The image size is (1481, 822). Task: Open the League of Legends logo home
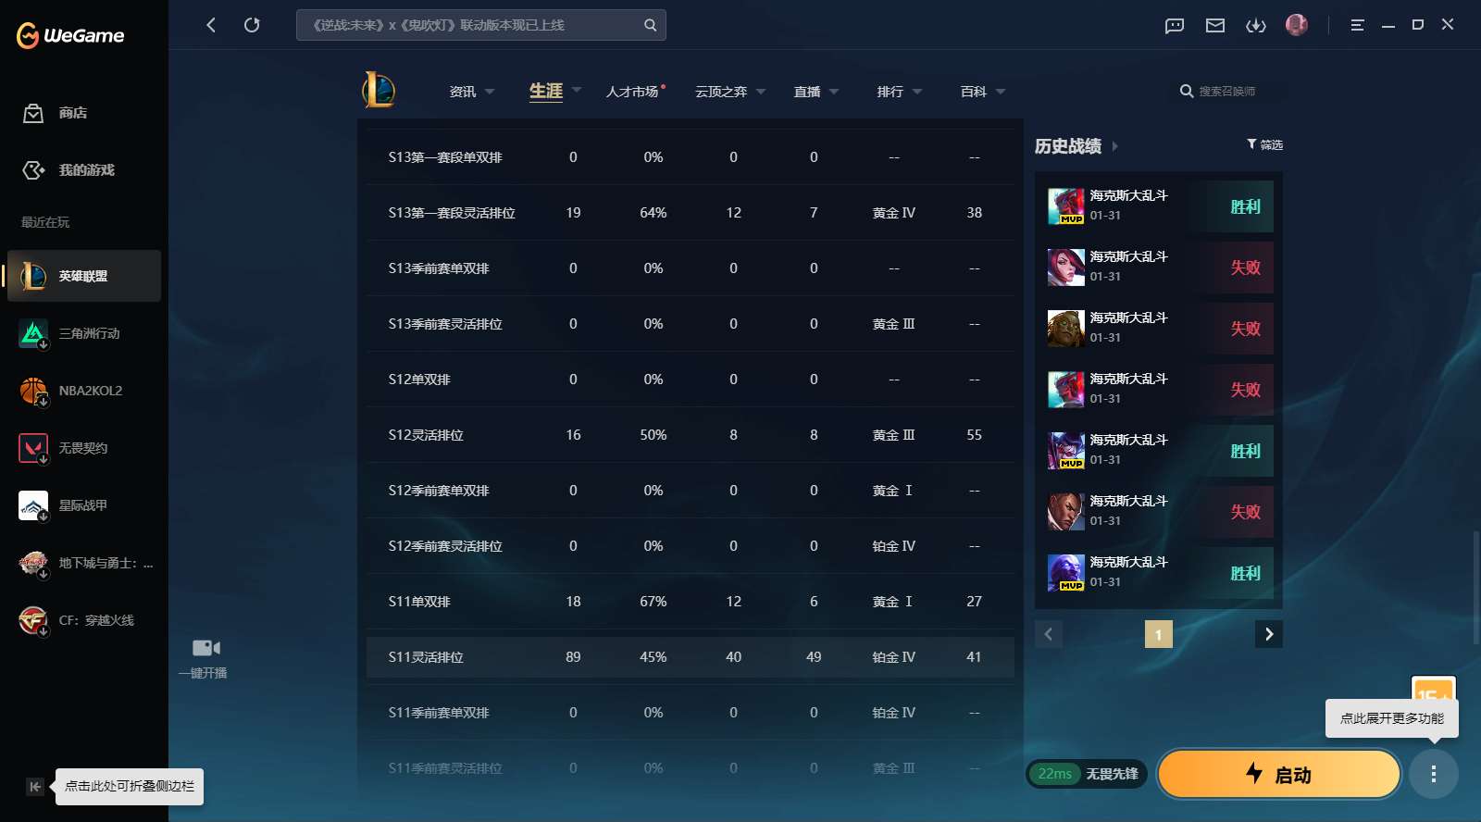[379, 91]
